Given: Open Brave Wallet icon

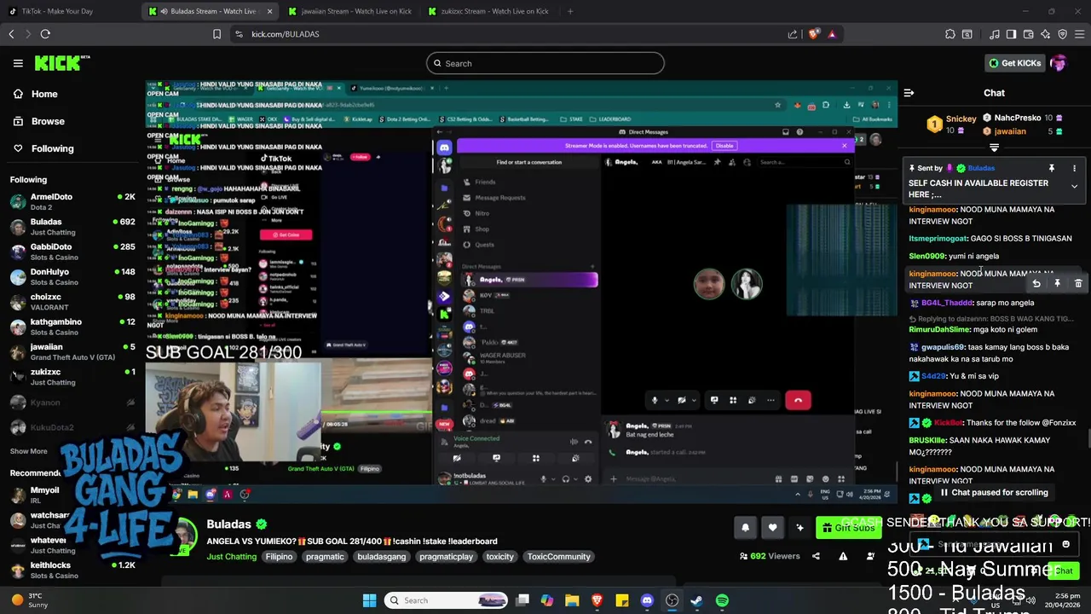Looking at the screenshot, I should [1029, 34].
